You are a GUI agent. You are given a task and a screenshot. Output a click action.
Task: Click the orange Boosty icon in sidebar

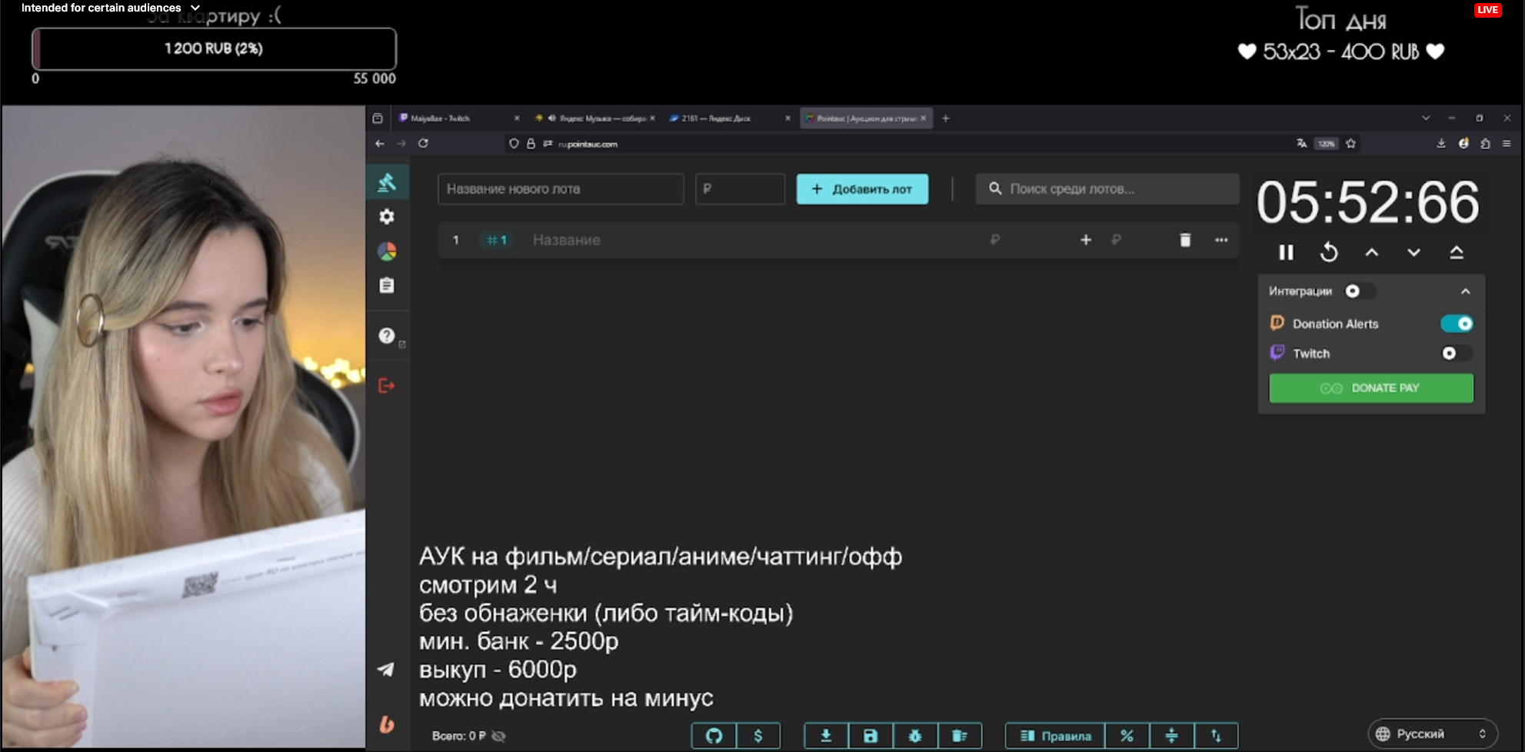[x=387, y=724]
